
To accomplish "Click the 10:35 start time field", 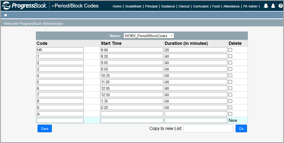I will (x=132, y=76).
